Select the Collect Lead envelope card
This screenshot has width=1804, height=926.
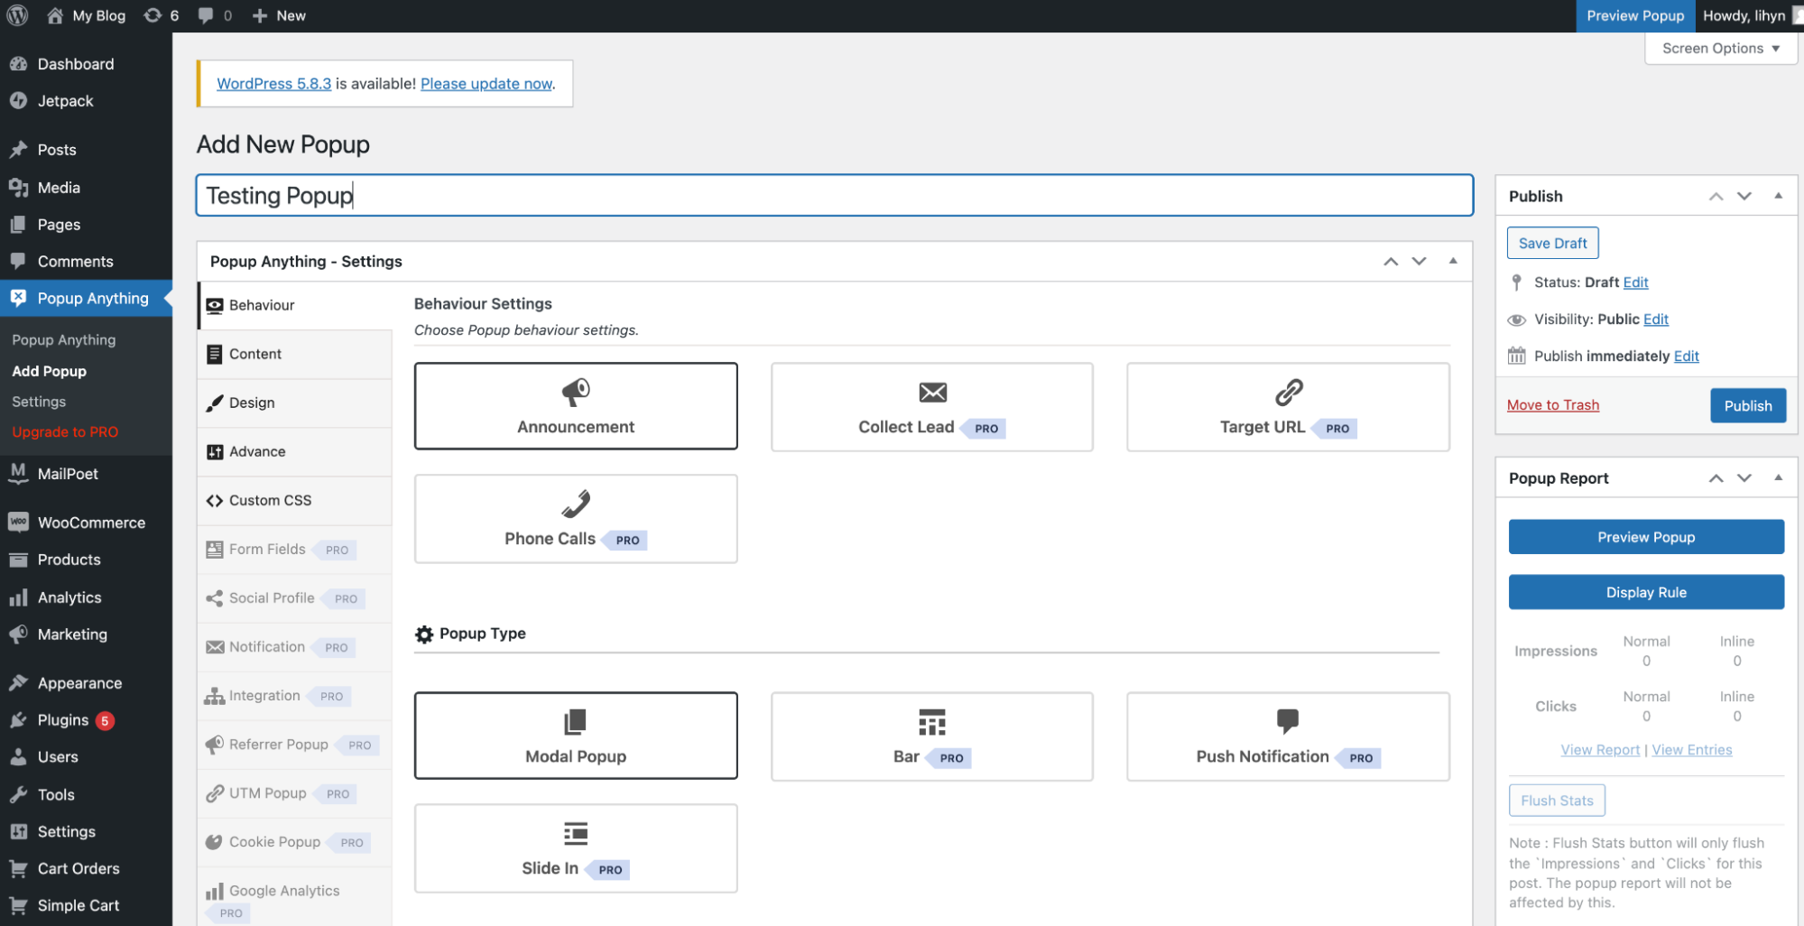click(931, 407)
